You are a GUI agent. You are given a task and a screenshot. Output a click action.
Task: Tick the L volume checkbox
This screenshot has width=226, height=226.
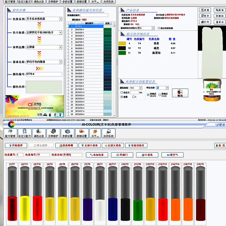pos(134,97)
